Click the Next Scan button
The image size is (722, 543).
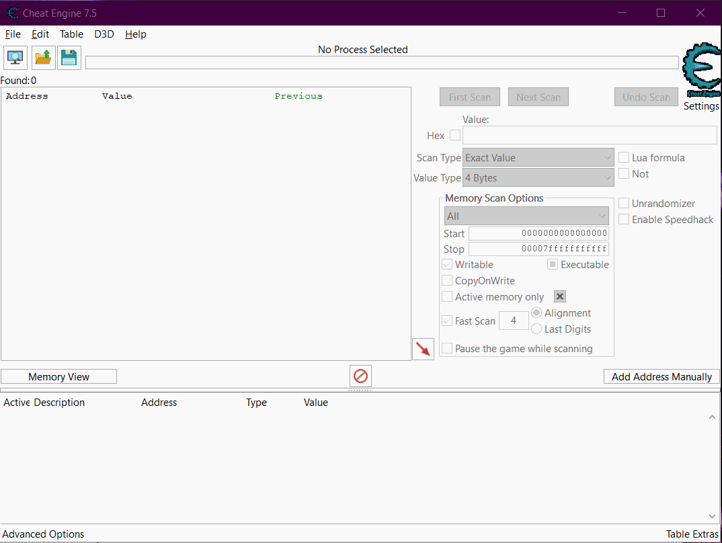click(538, 97)
